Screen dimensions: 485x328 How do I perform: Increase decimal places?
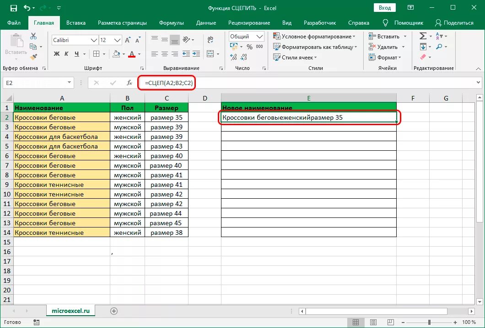click(x=234, y=57)
